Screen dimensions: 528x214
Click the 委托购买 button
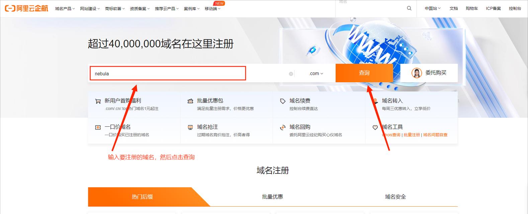click(x=429, y=73)
